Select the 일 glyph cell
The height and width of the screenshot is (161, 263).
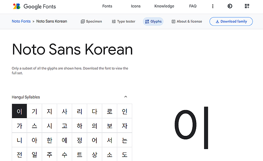34,154
